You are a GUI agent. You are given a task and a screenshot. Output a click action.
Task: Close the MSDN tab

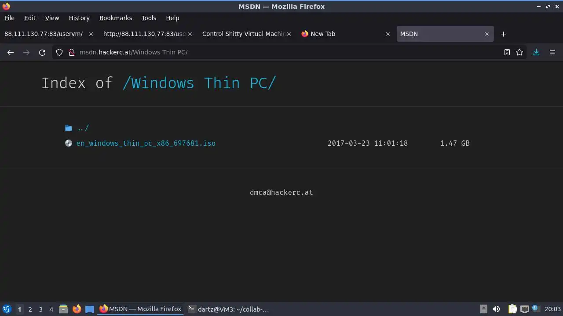(x=486, y=34)
